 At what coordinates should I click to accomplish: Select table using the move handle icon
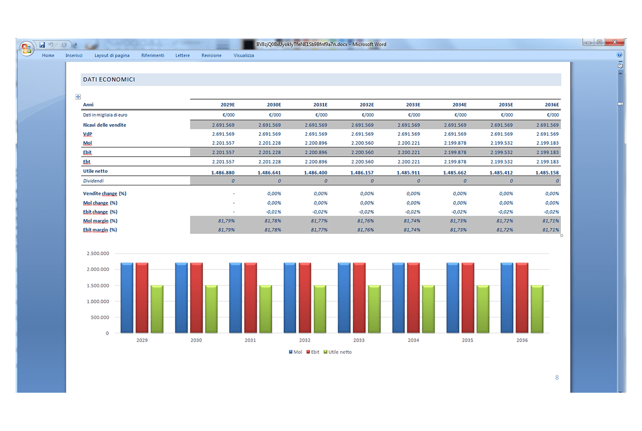coord(78,97)
